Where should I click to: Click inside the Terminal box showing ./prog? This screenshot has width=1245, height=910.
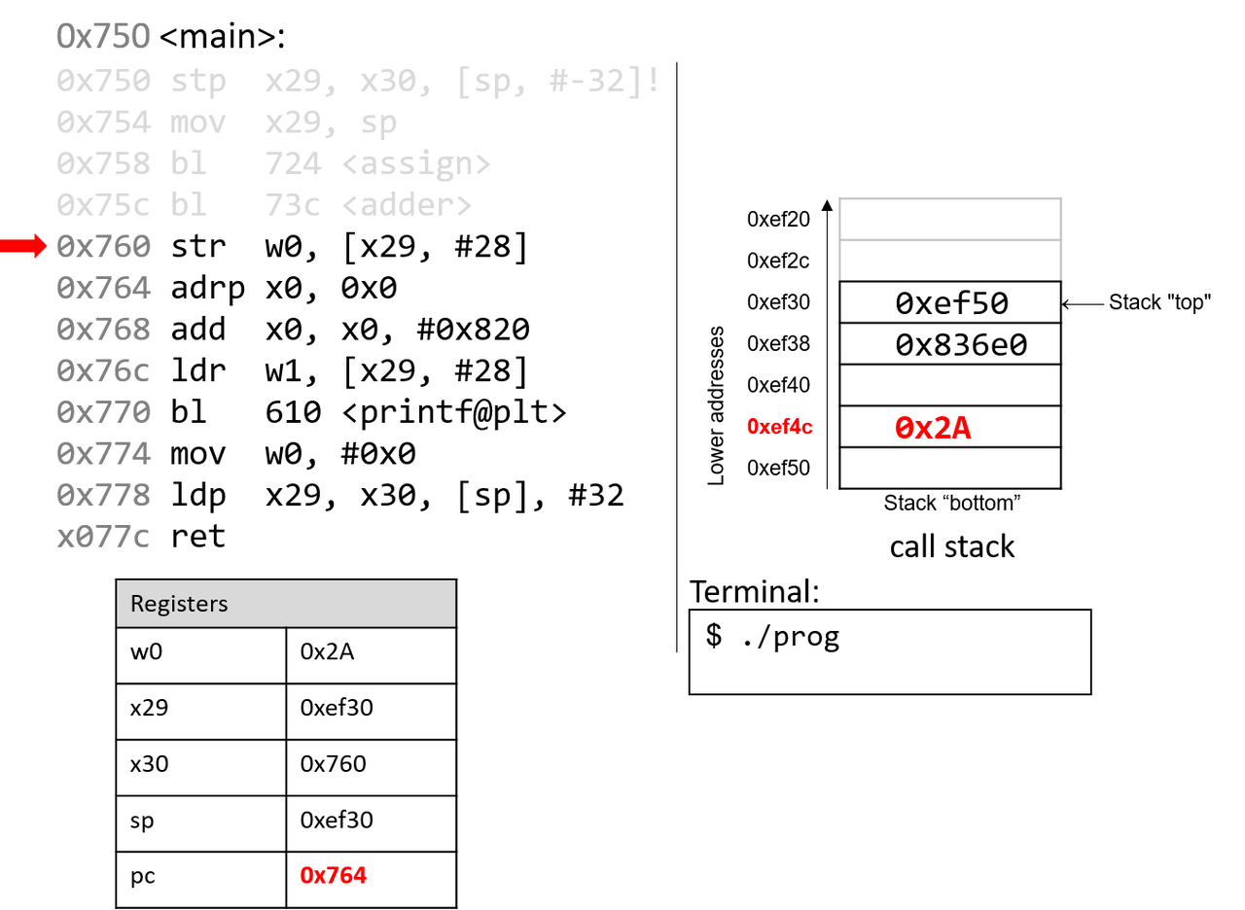(889, 651)
